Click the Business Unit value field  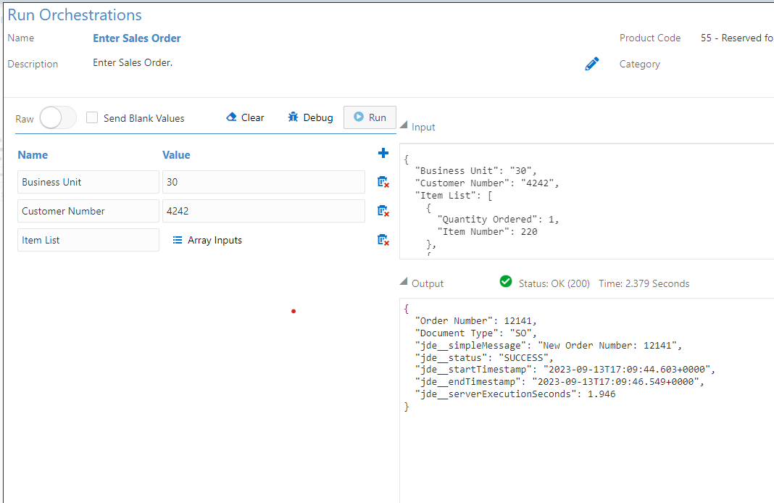pyautogui.click(x=263, y=181)
